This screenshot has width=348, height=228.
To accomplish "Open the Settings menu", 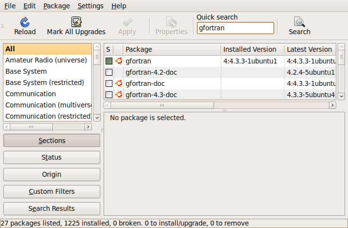I will [x=90, y=6].
